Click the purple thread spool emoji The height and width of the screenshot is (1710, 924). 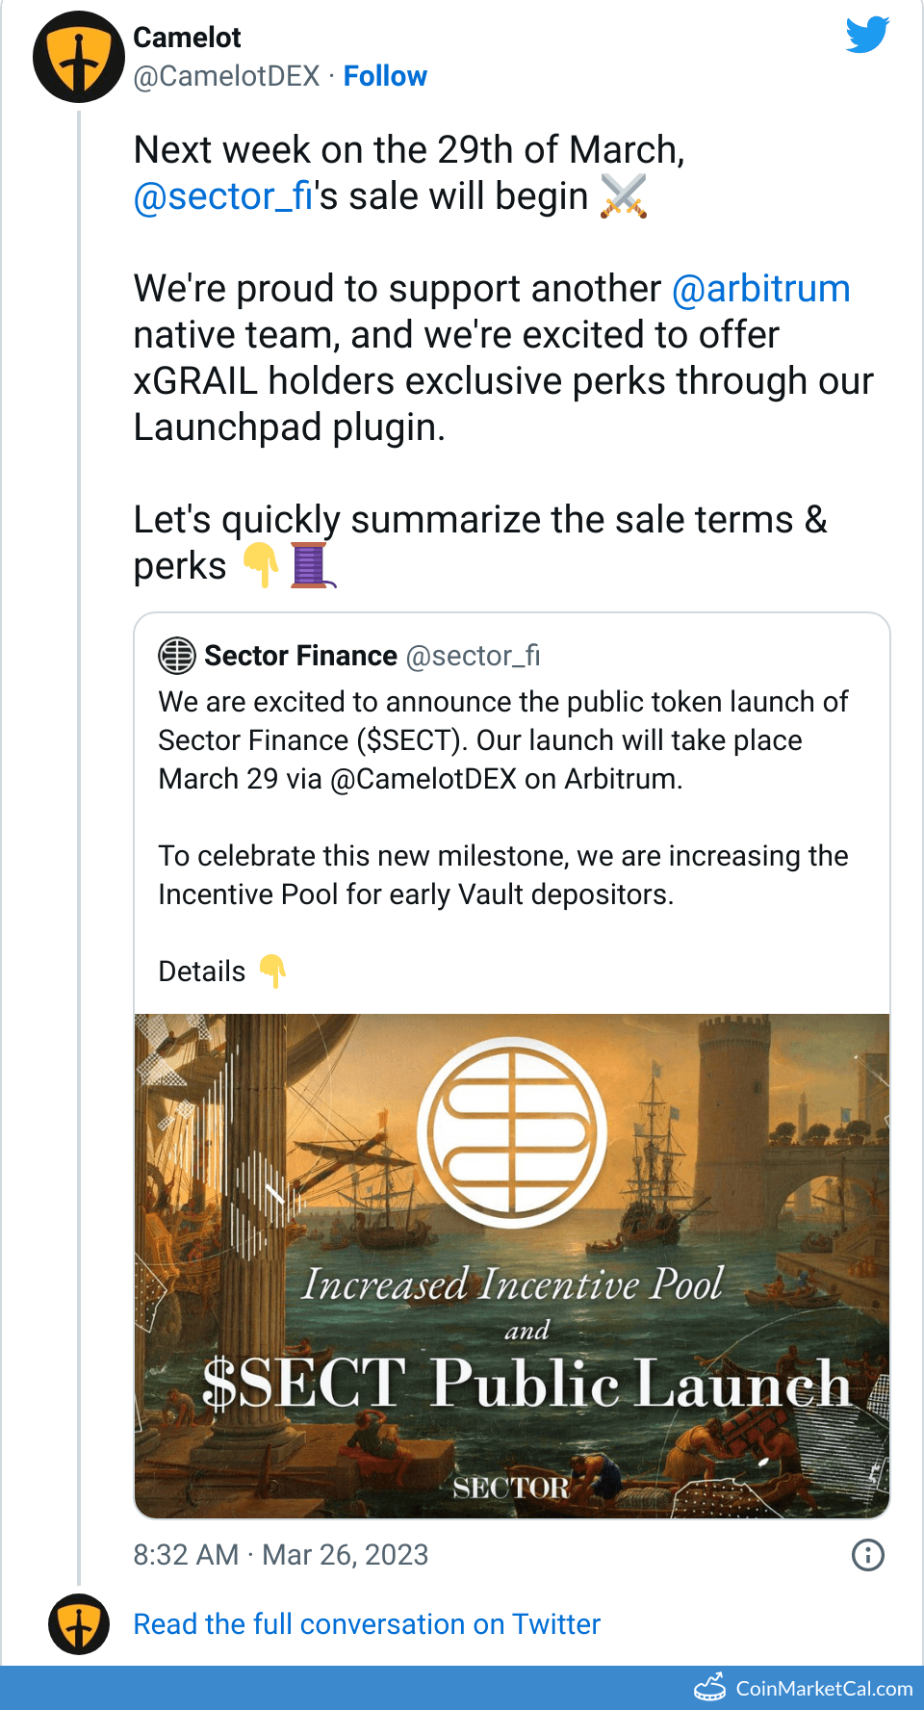[310, 566]
